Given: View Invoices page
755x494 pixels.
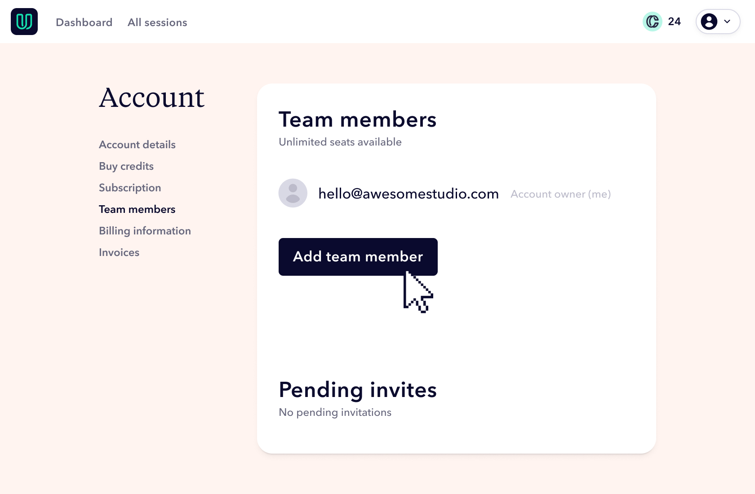Looking at the screenshot, I should tap(119, 252).
